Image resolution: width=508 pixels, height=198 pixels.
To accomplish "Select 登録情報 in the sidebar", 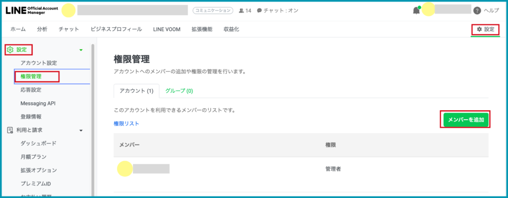I will pyautogui.click(x=31, y=117).
